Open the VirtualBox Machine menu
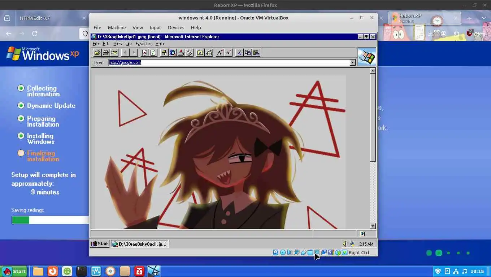This screenshot has width=491, height=277. [117, 27]
